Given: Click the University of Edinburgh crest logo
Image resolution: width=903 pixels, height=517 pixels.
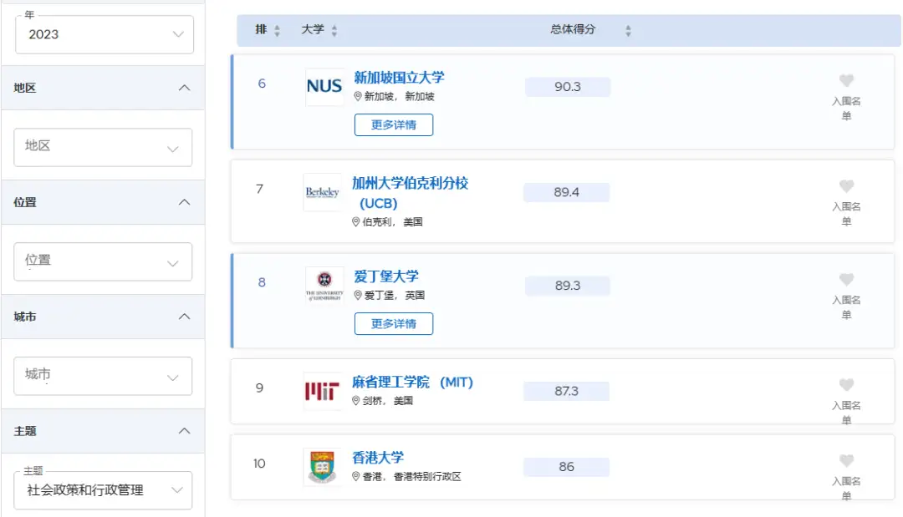Looking at the screenshot, I should tap(324, 286).
